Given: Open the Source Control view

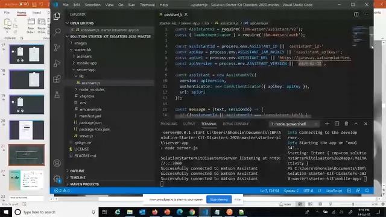Looking at the screenshot, I should (x=57, y=47).
